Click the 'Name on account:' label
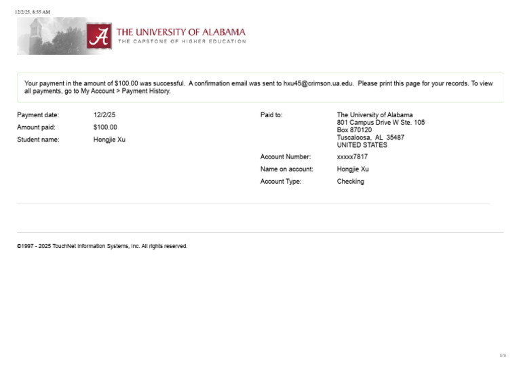 point(287,169)
